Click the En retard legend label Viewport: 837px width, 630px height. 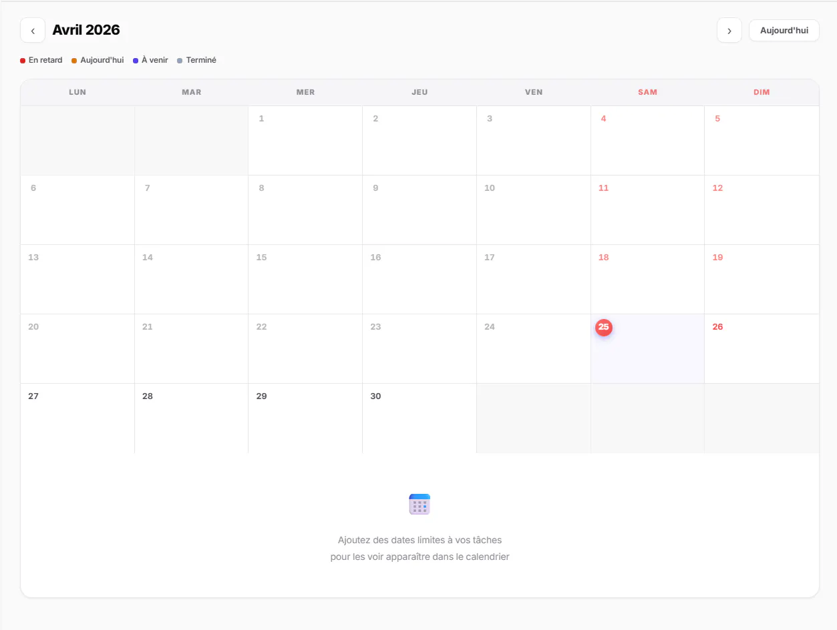point(45,60)
